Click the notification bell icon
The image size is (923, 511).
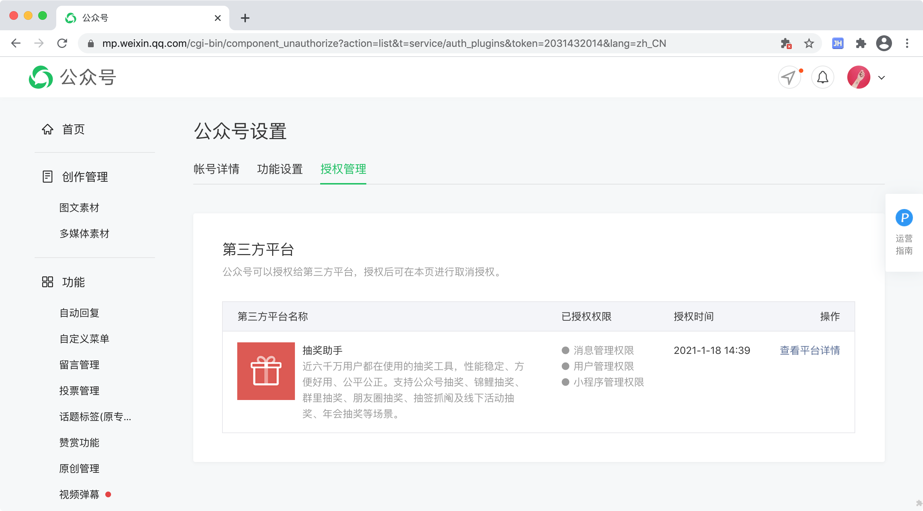tap(822, 77)
